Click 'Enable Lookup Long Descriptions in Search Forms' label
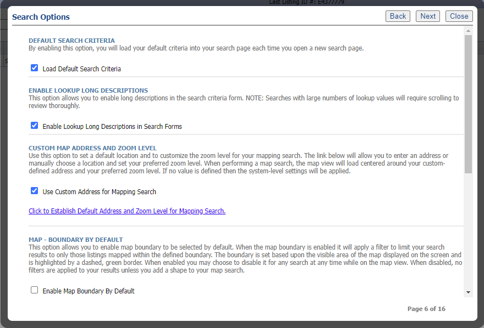The height and width of the screenshot is (328, 484). pos(112,127)
